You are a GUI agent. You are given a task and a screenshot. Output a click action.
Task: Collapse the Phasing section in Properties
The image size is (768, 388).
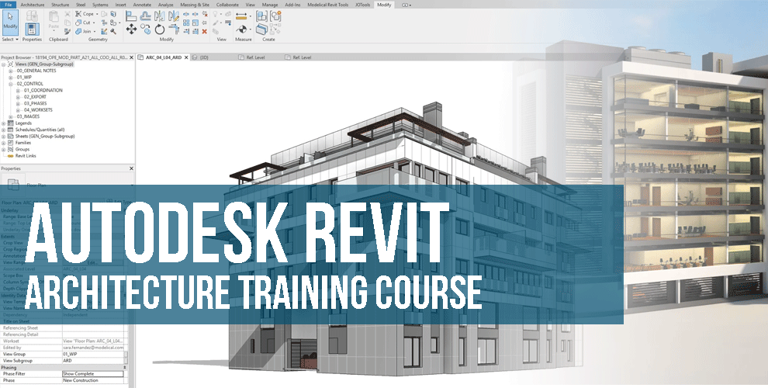click(124, 367)
